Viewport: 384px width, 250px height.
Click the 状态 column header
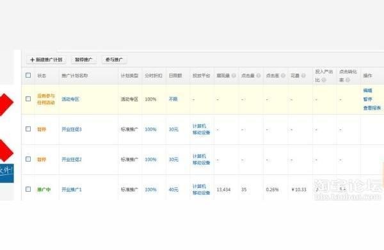point(42,76)
